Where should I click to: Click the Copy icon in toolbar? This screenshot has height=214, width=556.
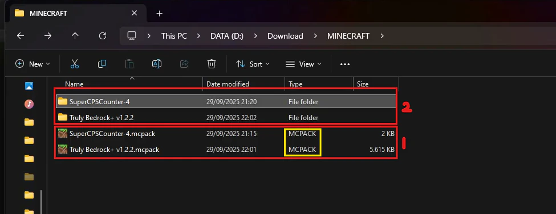click(102, 64)
